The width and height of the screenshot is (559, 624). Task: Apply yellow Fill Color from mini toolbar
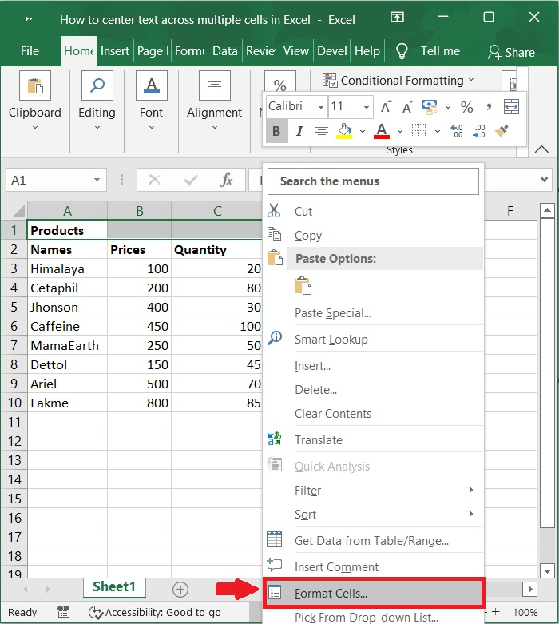[x=344, y=131]
